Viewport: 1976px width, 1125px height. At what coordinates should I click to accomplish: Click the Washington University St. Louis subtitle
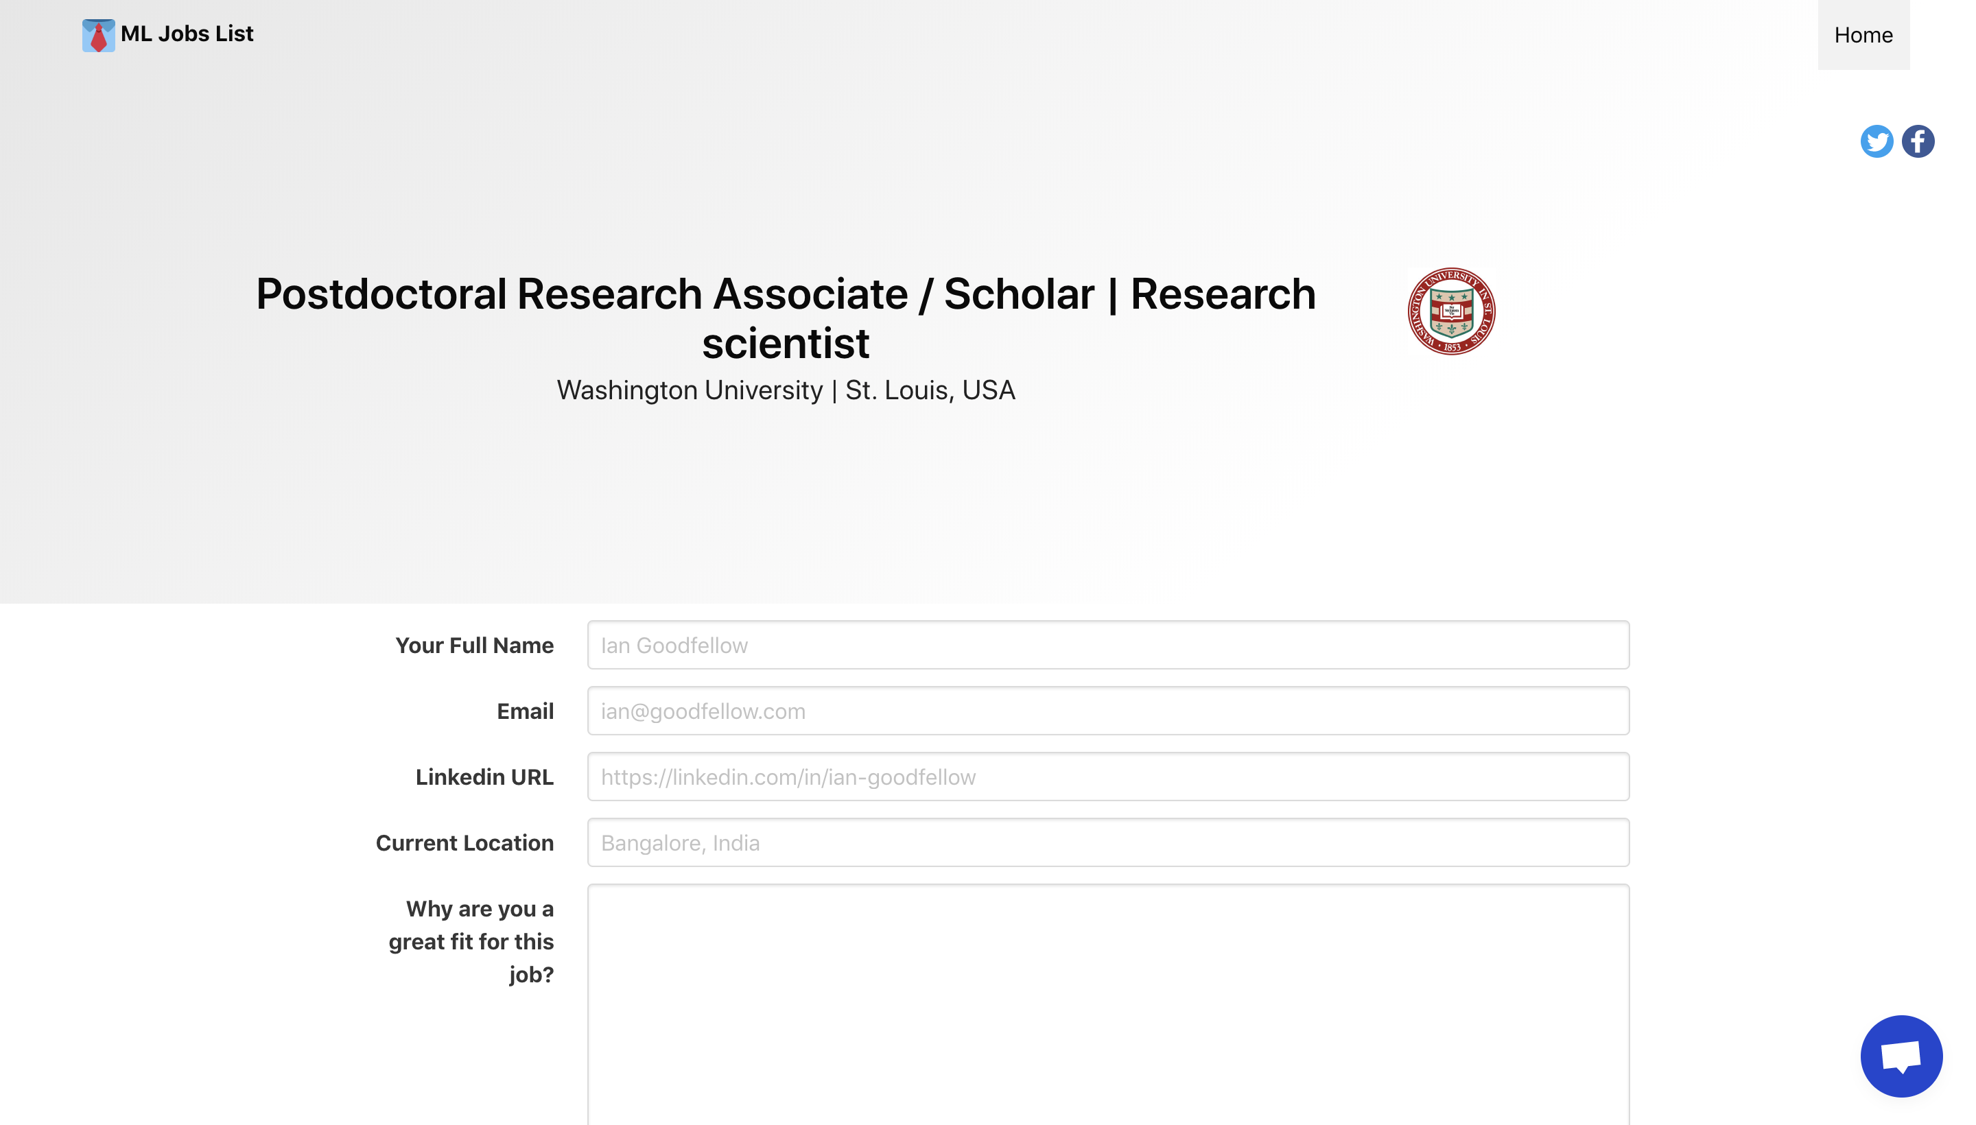coord(785,390)
